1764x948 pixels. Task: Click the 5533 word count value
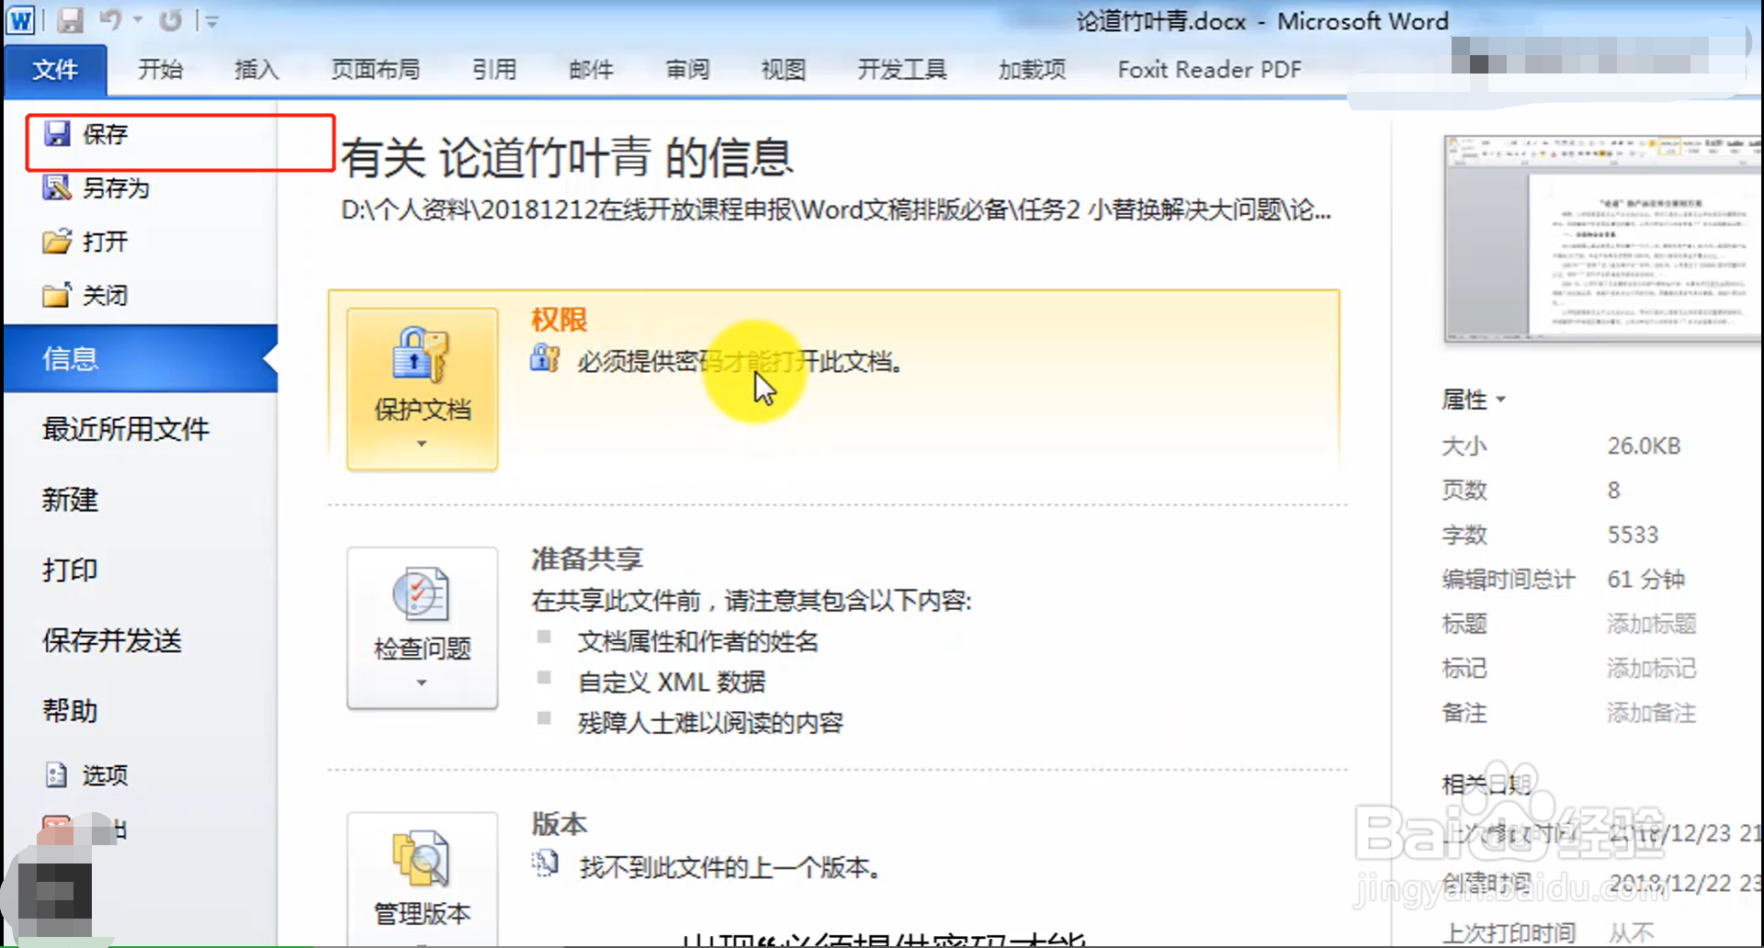1633,535
